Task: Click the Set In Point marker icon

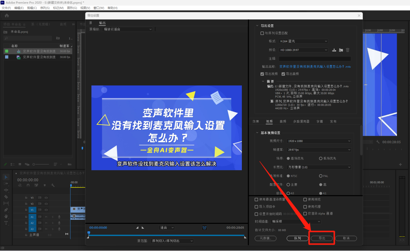Action: tap(137, 228)
